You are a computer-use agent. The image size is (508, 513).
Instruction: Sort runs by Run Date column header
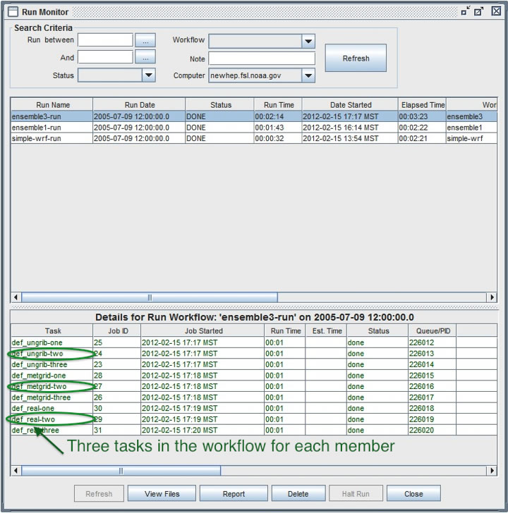tap(139, 105)
